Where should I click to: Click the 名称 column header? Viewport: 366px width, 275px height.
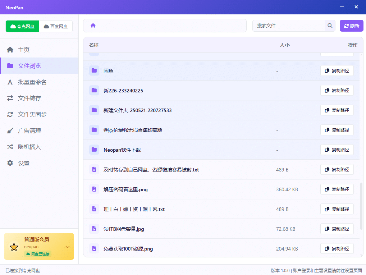[x=94, y=45]
